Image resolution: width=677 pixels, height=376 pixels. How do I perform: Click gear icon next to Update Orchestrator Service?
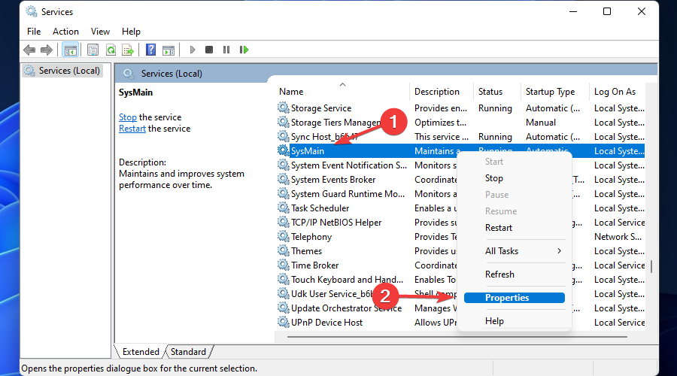(x=284, y=308)
